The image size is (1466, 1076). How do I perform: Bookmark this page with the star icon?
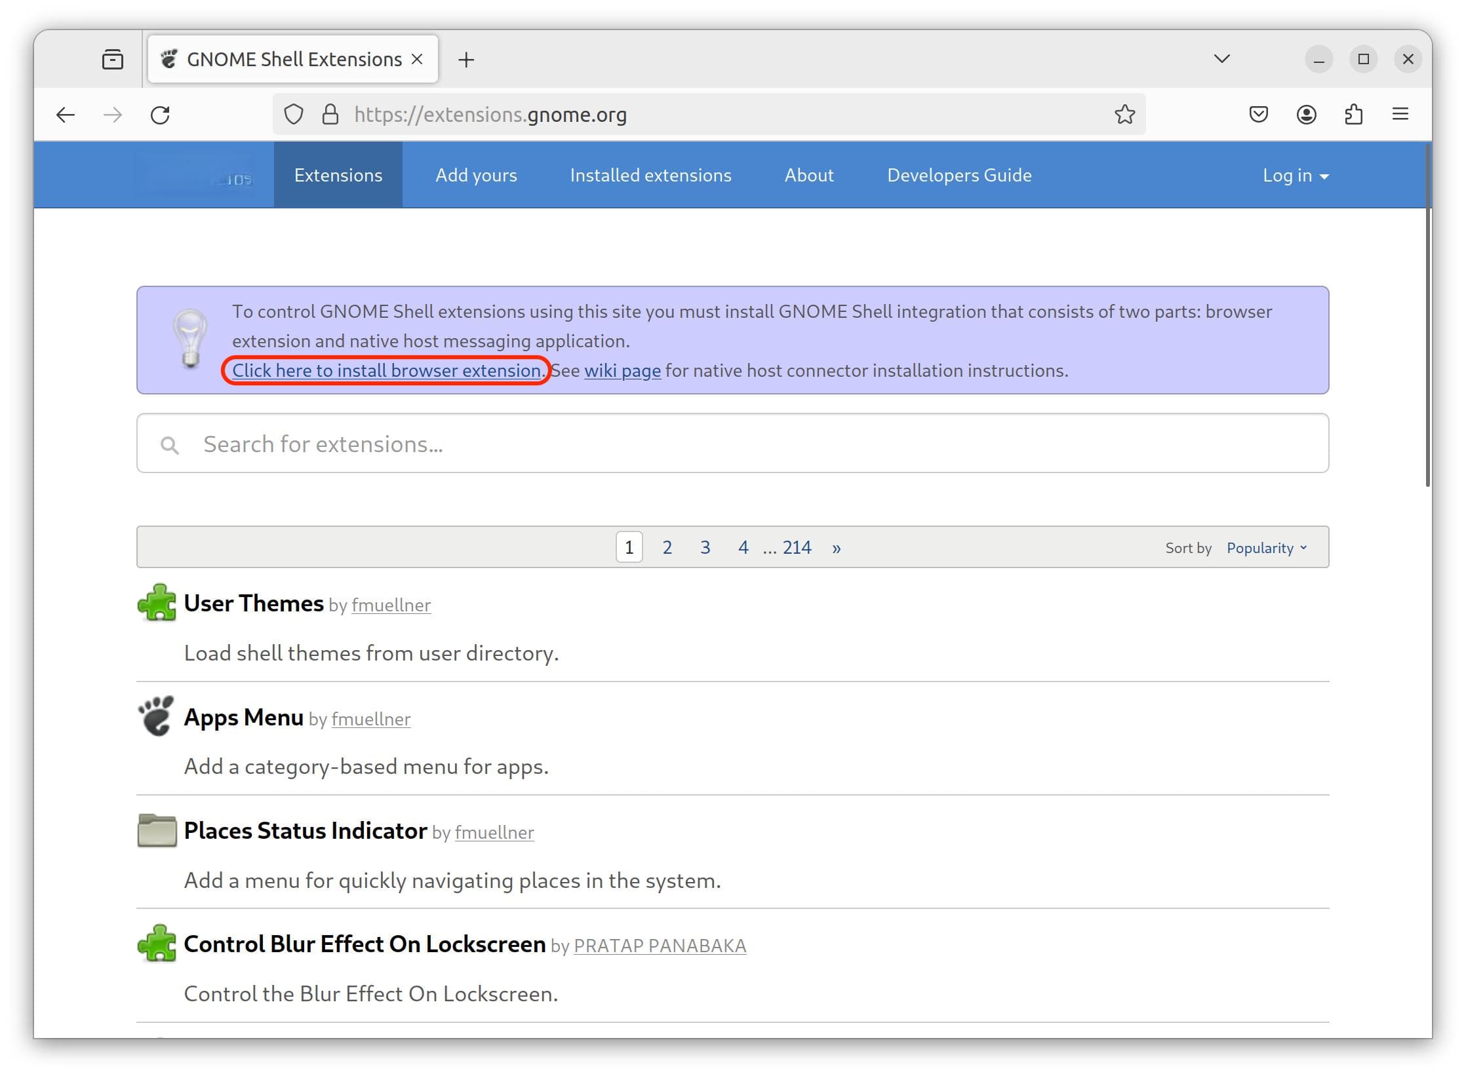point(1125,115)
